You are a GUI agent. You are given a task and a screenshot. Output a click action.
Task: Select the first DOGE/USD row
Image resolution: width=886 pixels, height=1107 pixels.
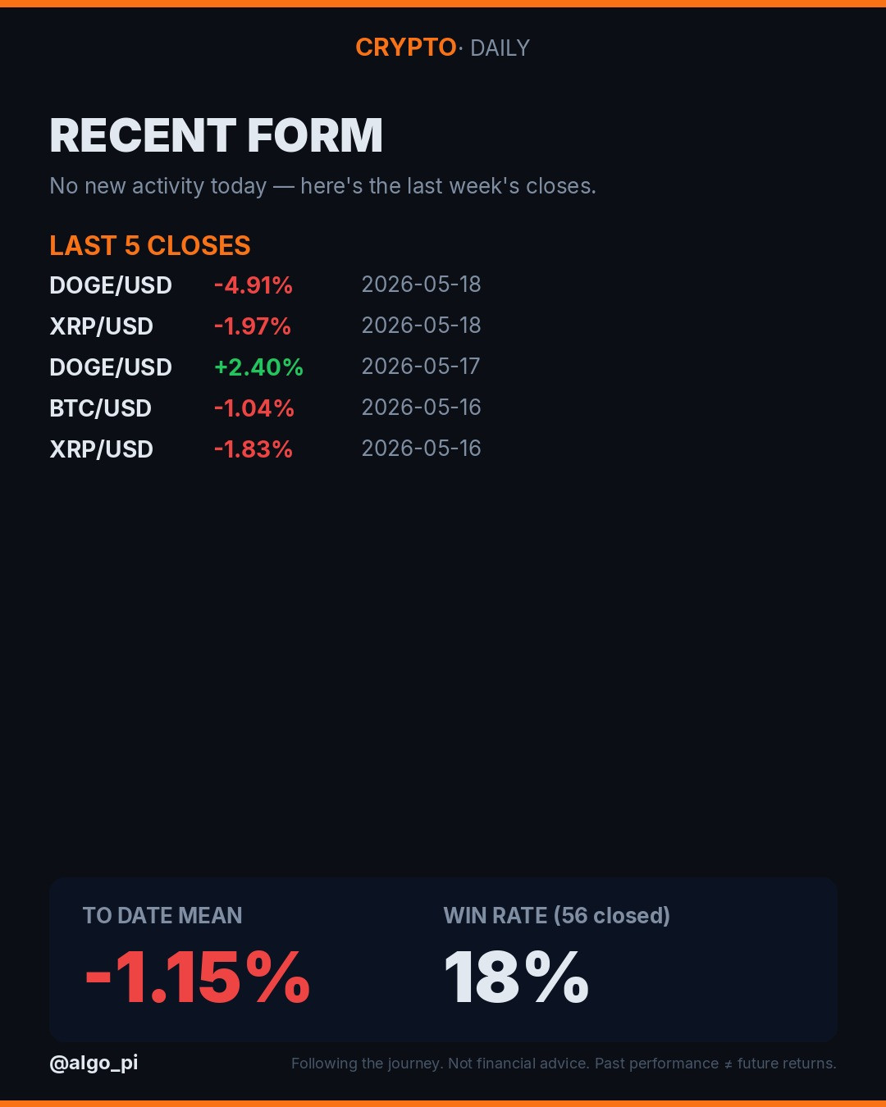click(x=265, y=285)
